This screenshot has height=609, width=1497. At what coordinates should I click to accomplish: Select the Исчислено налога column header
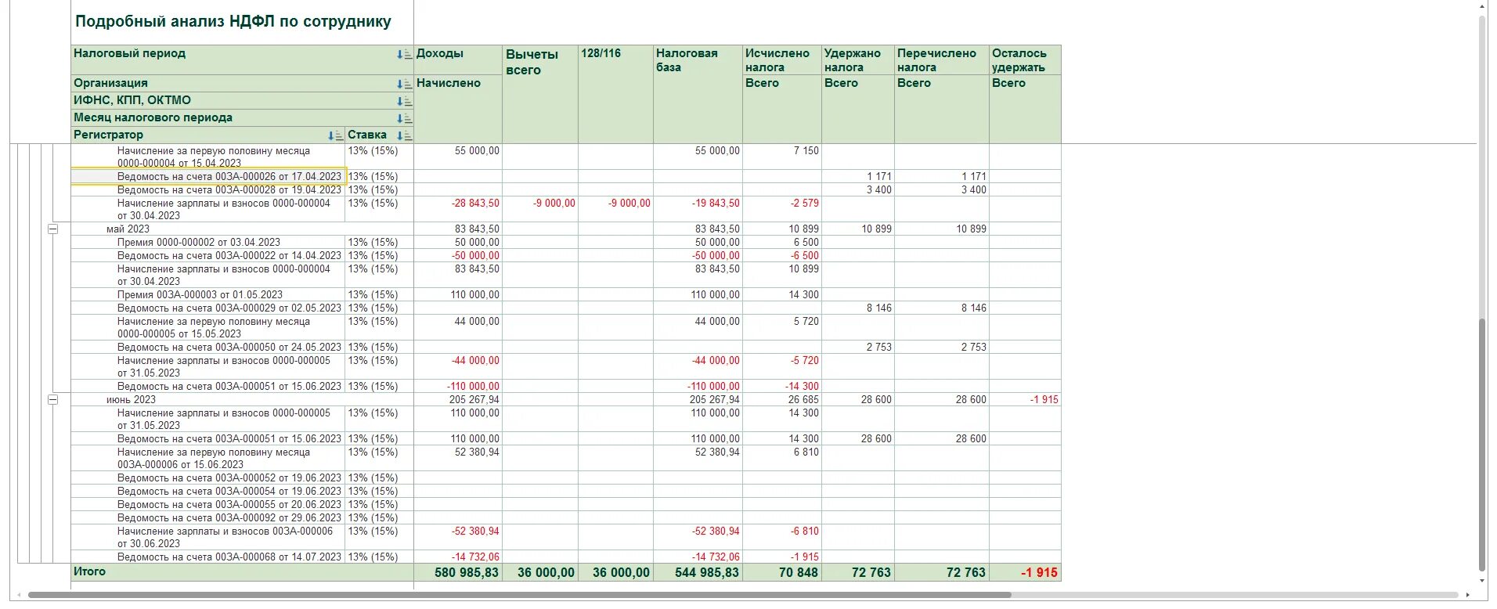pyautogui.click(x=782, y=60)
